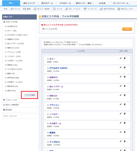Viewport: 137px width, 151px height.
Task: Click pencil icon for アクション folder
Action: click(120, 104)
